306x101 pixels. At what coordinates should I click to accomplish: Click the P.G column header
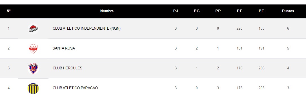point(196,11)
